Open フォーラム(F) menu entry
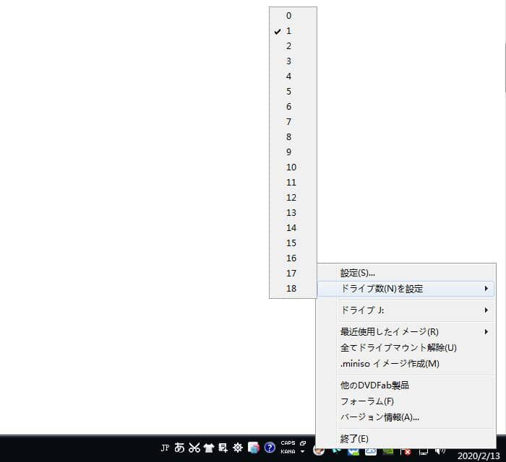The width and height of the screenshot is (506, 462). (406, 401)
